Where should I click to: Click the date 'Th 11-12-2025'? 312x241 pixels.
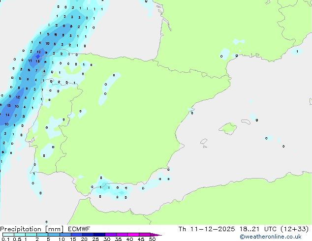tap(207, 229)
